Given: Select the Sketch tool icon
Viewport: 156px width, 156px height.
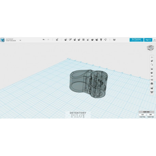Looking at the screenshot, I should (70, 40).
